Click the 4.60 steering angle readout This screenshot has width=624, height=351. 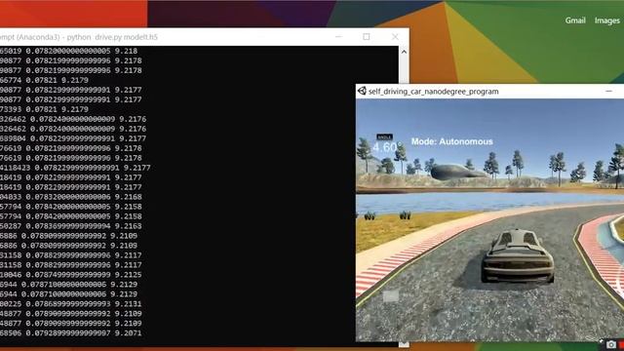tap(386, 147)
